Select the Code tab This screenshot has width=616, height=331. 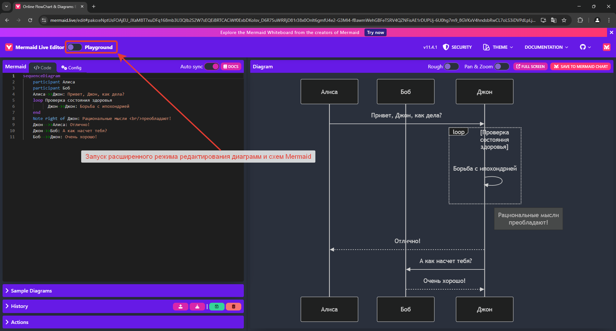coord(43,68)
